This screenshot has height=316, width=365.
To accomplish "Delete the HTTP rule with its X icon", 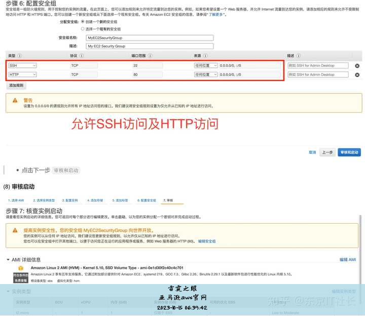I will [x=357, y=75].
